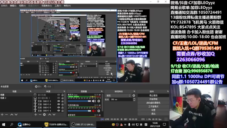Hide the 文本 (GDI+) 6 source
Image resolution: width=227 pixels, height=128 pixels.
(x=59, y=104)
